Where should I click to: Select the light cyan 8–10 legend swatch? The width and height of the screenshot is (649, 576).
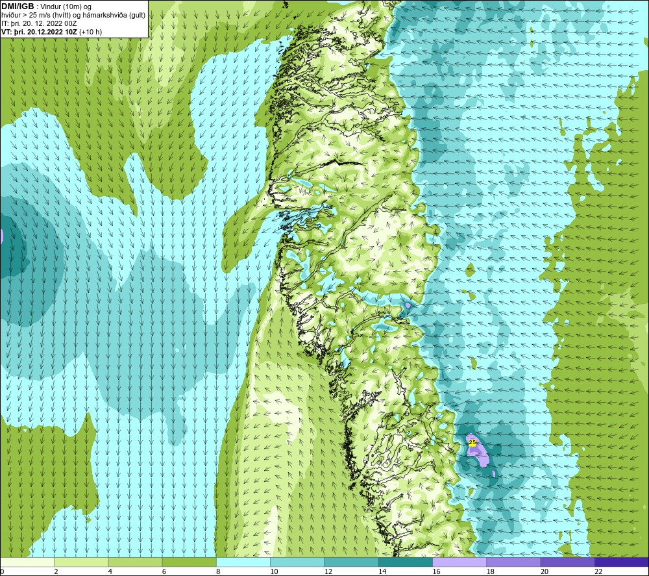click(x=243, y=562)
